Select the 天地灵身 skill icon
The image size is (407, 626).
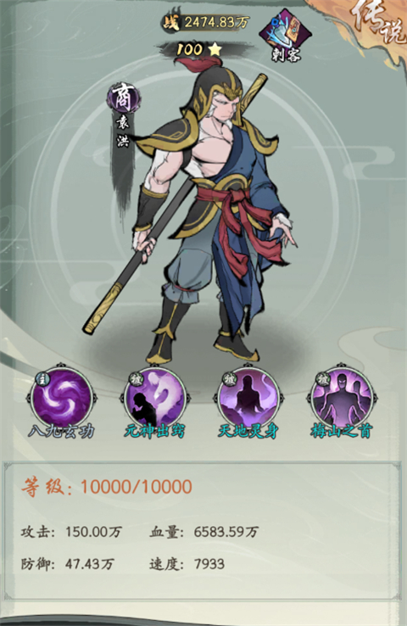click(x=248, y=397)
